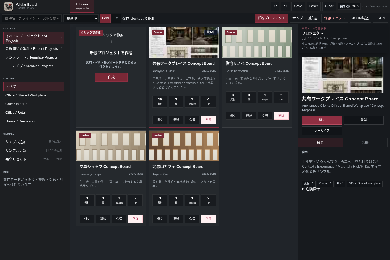Click 削除 on the 北青山カフェ card

coord(209,219)
